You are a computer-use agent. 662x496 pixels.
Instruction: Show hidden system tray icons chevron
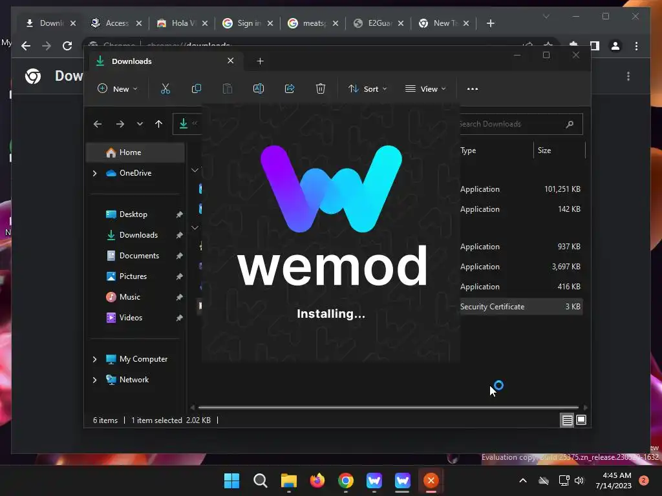click(522, 480)
